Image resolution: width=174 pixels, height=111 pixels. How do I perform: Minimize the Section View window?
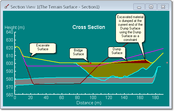point(139,7)
